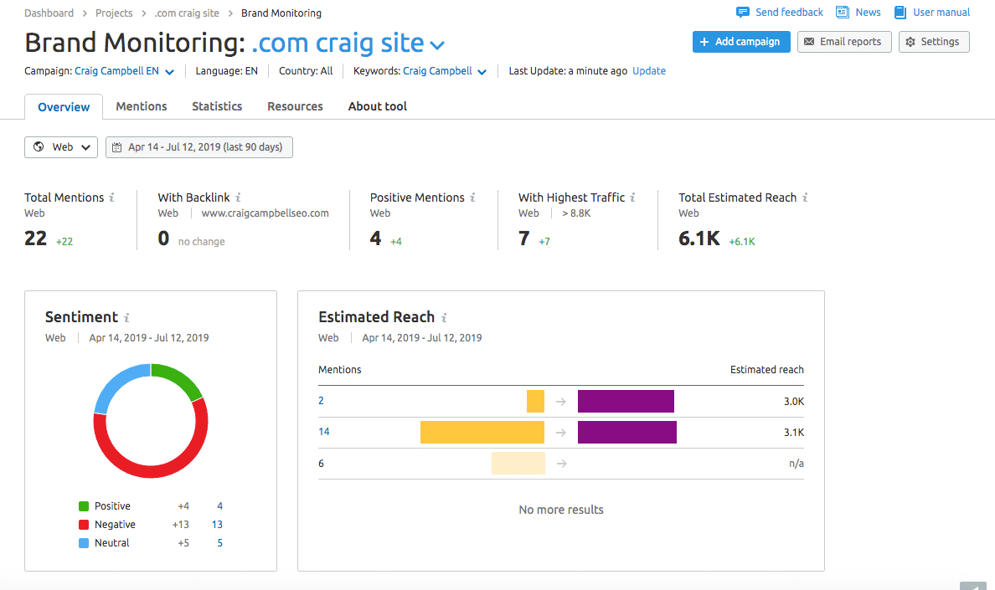Viewport: 995px width, 590px height.
Task: Click the red Negative legend swatch
Action: [84, 525]
